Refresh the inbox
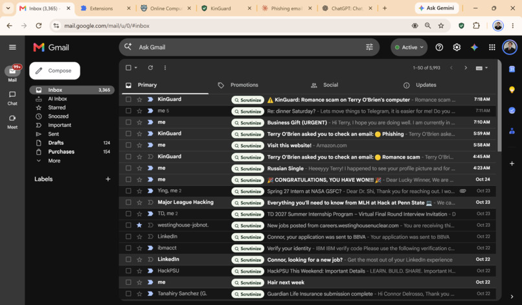This screenshot has width=522, height=305. click(150, 67)
